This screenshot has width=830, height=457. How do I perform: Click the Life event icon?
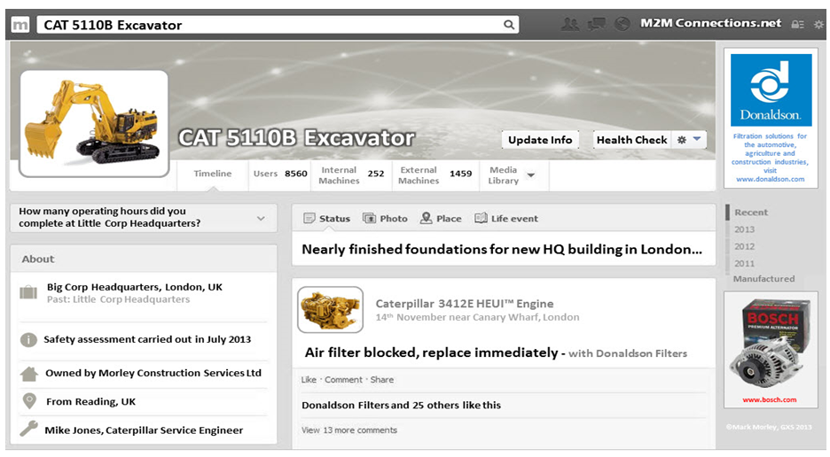pyautogui.click(x=481, y=219)
